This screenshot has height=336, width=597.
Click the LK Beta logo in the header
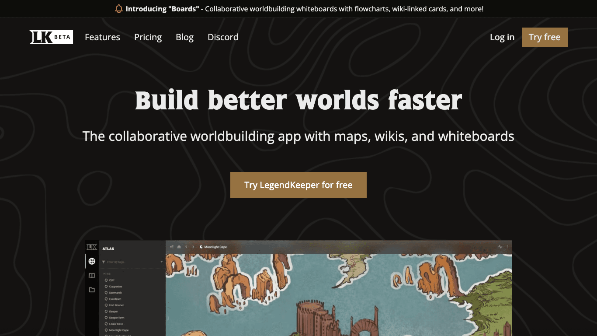[51, 37]
